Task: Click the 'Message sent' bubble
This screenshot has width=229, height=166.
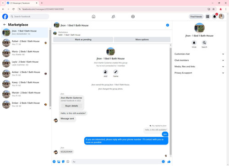Action: [x=67, y=118]
